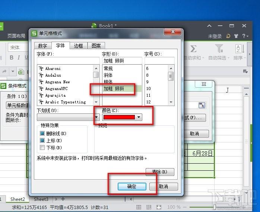Click the not-logged-in login link

coord(215,36)
